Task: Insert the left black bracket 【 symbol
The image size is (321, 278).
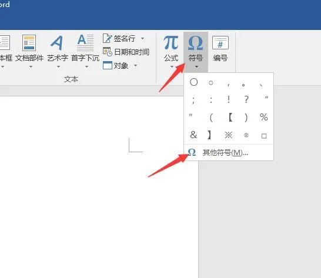Action: 230,118
